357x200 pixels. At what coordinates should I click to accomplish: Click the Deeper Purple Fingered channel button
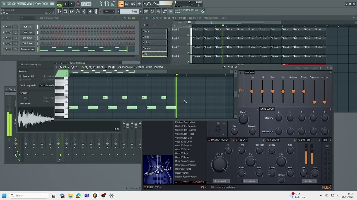tap(28, 49)
